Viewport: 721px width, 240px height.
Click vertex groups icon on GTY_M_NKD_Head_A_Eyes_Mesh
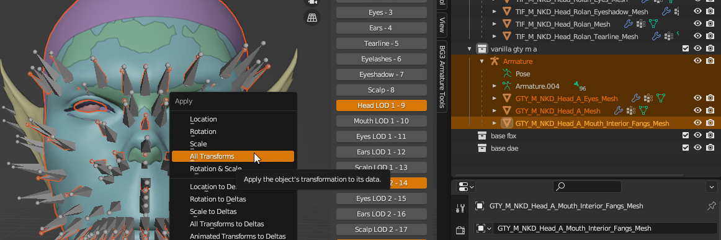[x=648, y=98]
